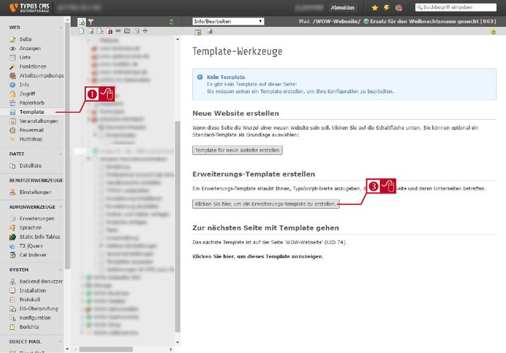506x353 pixels.
Task: Click the Suchbegriff eingeben search field
Action: coord(455,7)
